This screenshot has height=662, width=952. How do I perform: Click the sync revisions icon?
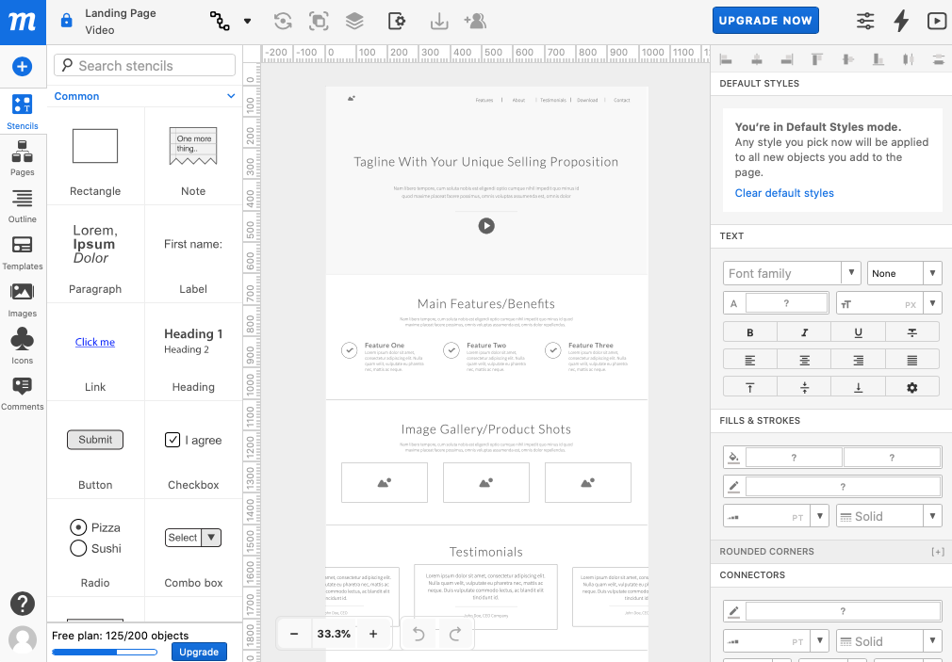click(x=283, y=22)
